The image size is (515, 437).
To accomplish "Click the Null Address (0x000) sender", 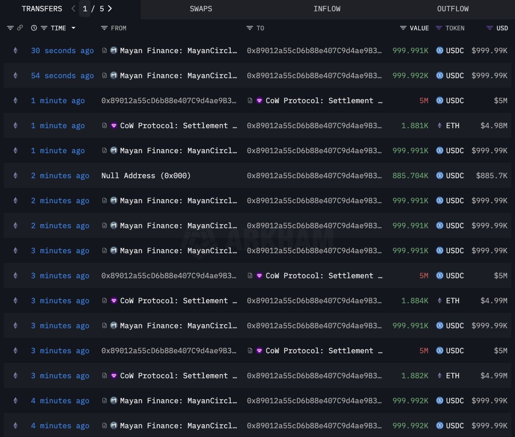I will coord(146,176).
